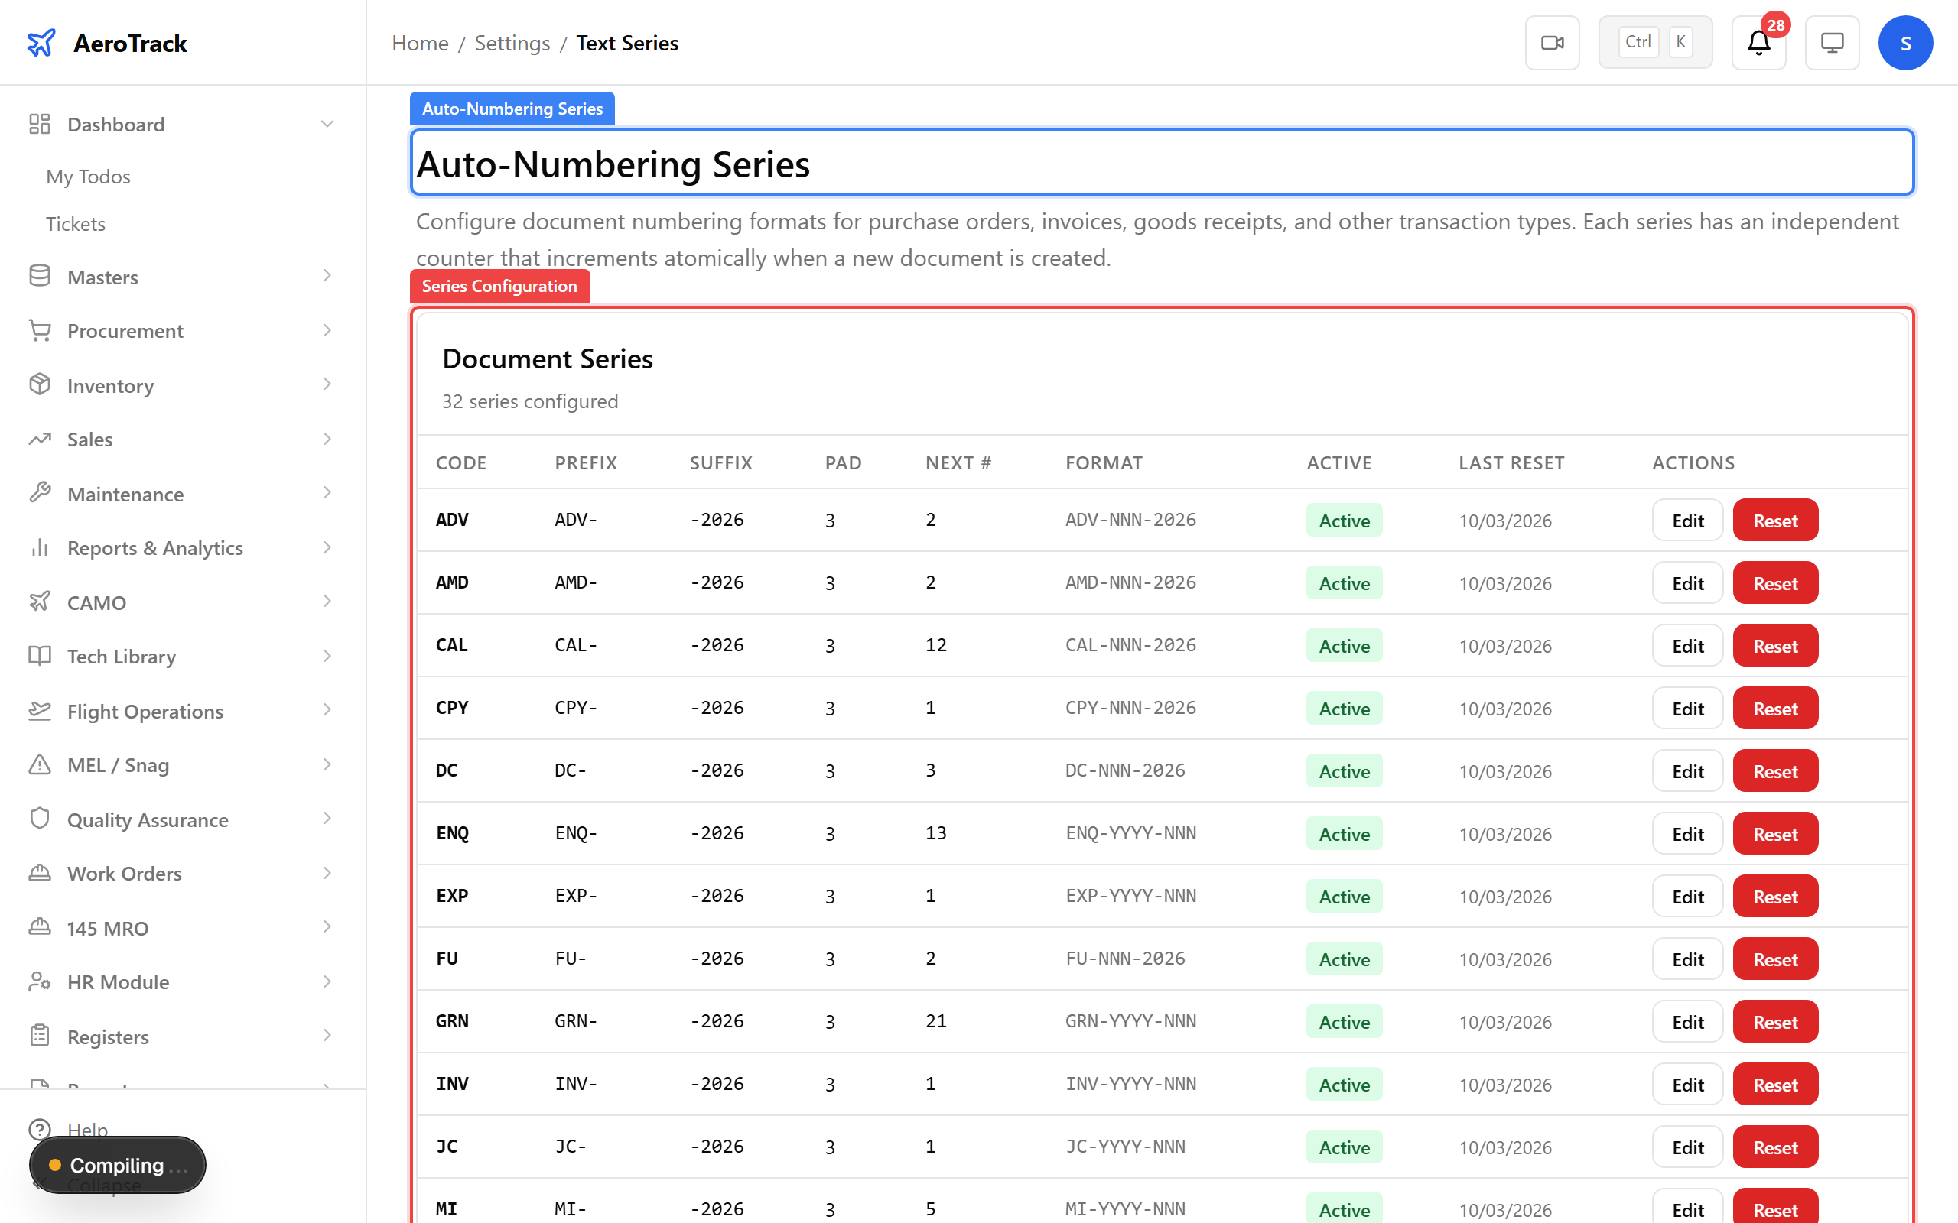Image resolution: width=1958 pixels, height=1223 pixels.
Task: Select the Procurement cart icon
Action: click(x=40, y=330)
